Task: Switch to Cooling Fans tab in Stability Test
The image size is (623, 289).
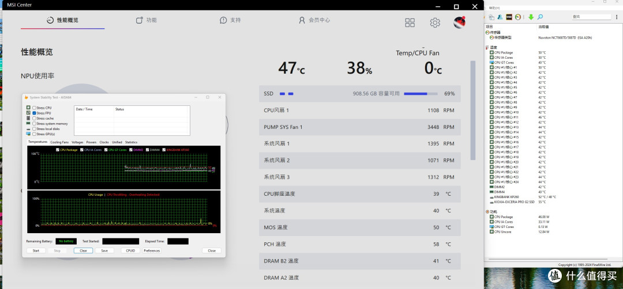Action: tap(59, 142)
